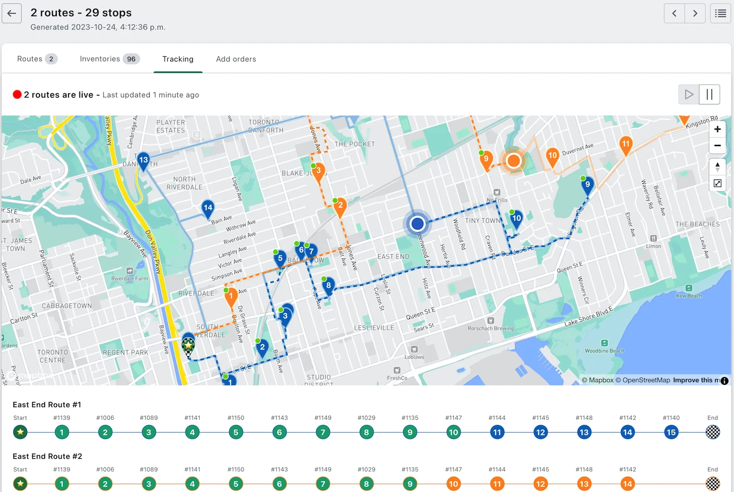
Task: Switch to the Routes tab
Action: [37, 59]
